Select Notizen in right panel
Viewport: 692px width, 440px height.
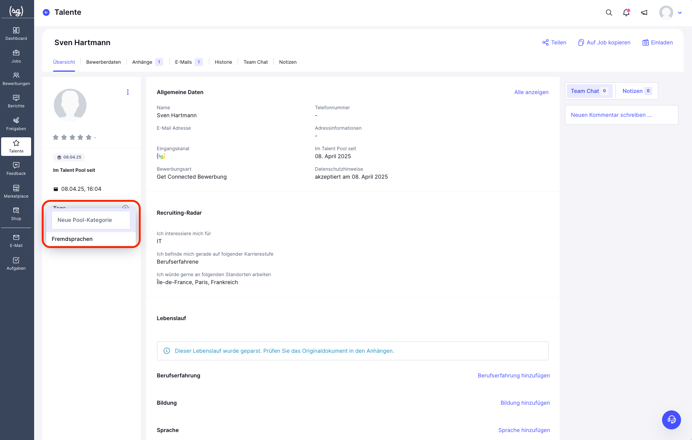pos(637,91)
